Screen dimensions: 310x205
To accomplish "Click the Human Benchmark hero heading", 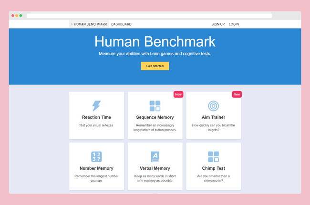I will [155, 41].
